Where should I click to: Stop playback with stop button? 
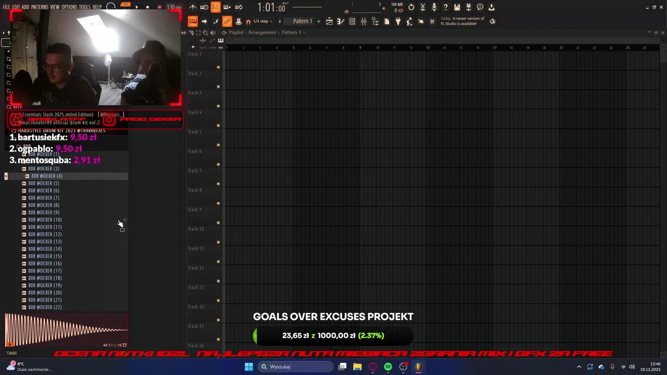[147, 7]
